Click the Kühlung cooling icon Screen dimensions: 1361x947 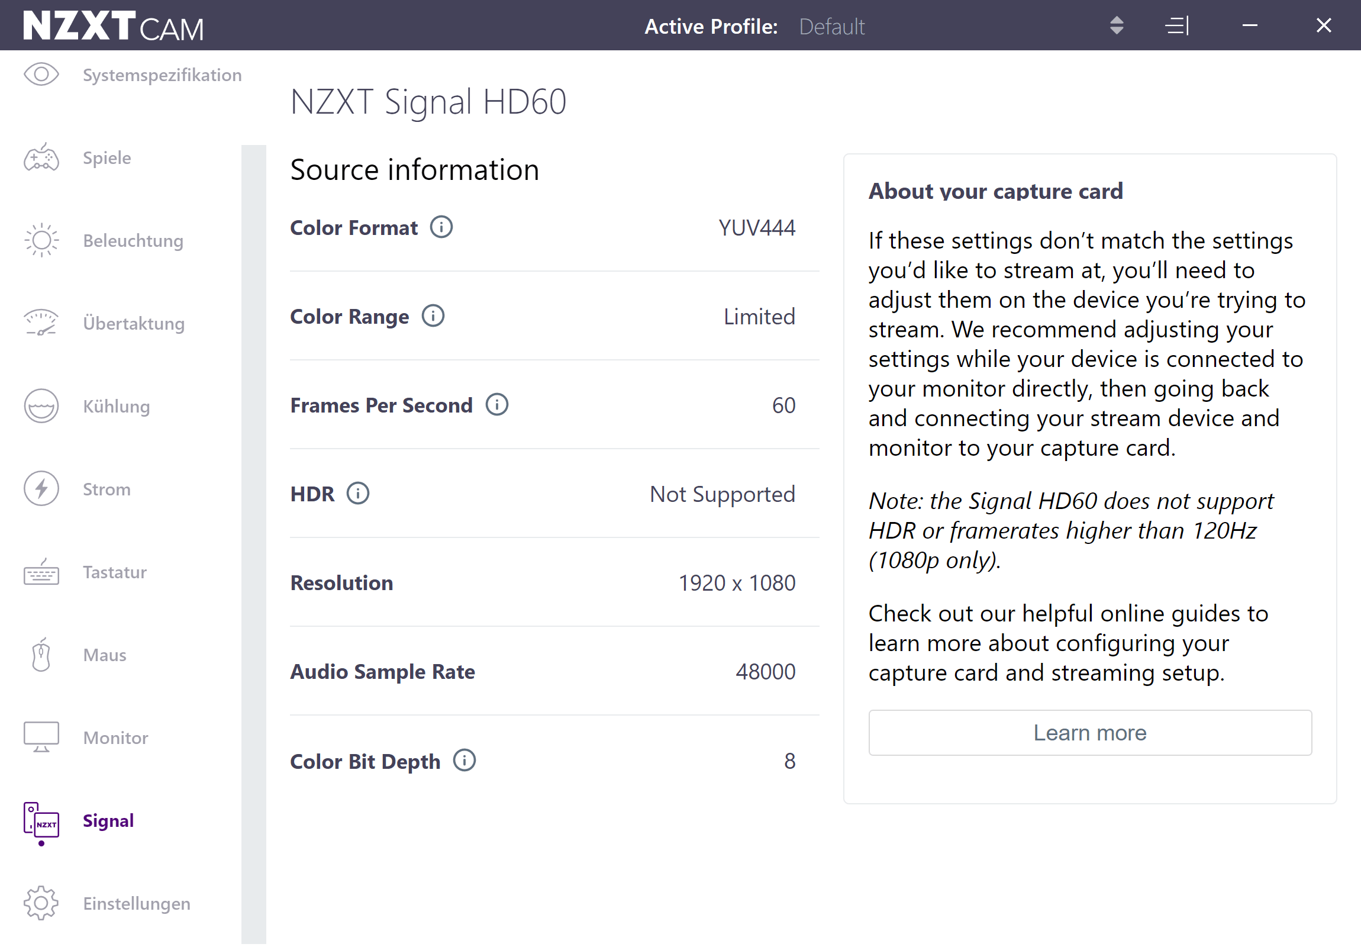point(41,406)
